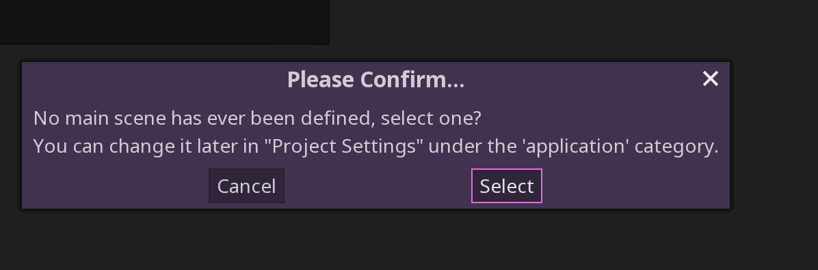Click the "Please Confirm..." dialog title
Screen dimensions: 818x270
[x=375, y=80]
